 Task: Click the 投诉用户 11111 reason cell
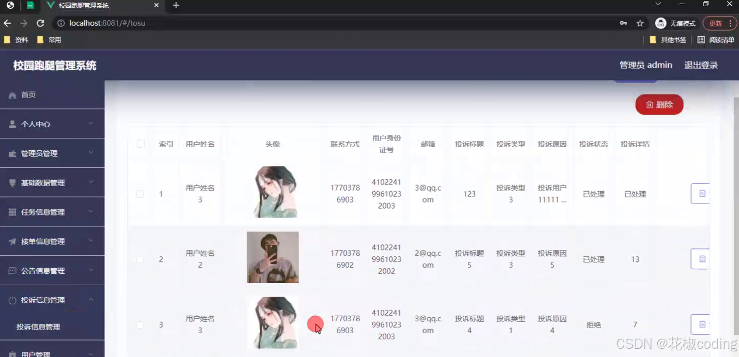click(x=552, y=194)
